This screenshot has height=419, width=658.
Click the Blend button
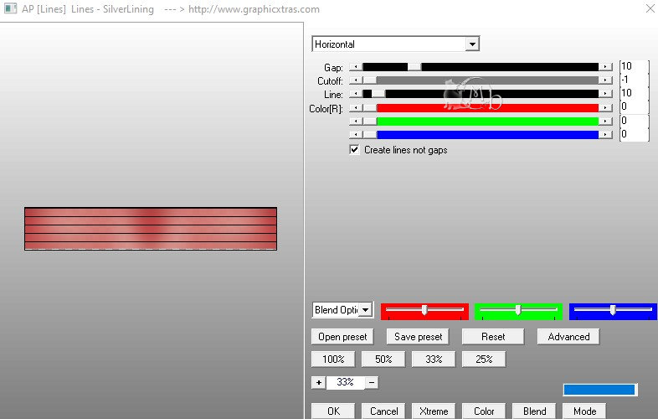pos(534,411)
